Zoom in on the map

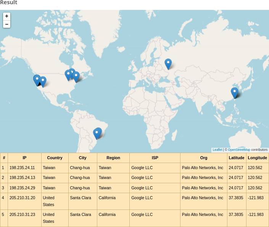[x=6, y=16]
